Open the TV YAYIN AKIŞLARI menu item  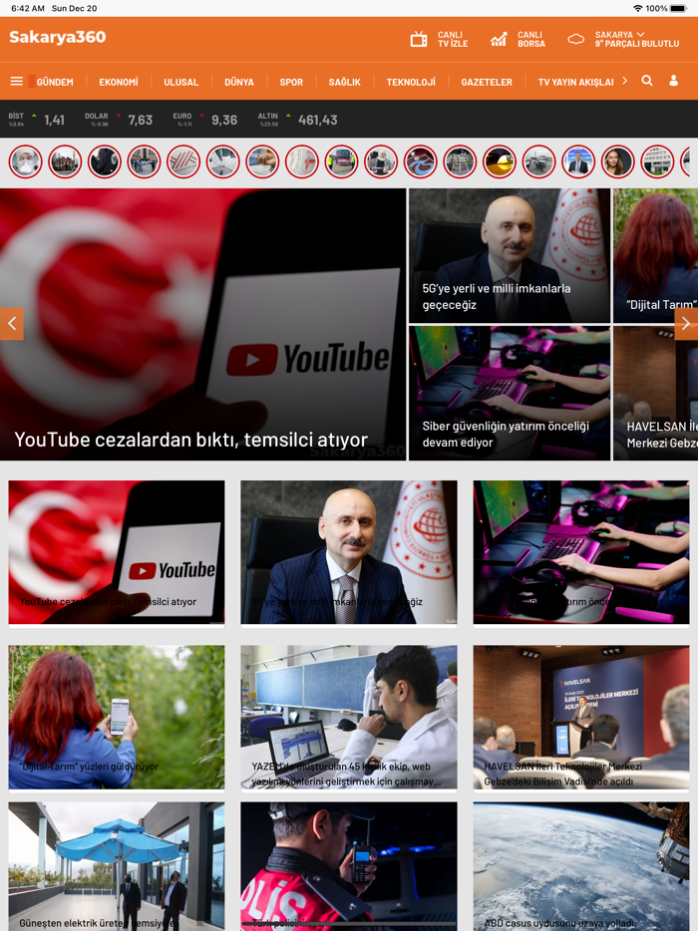click(575, 82)
